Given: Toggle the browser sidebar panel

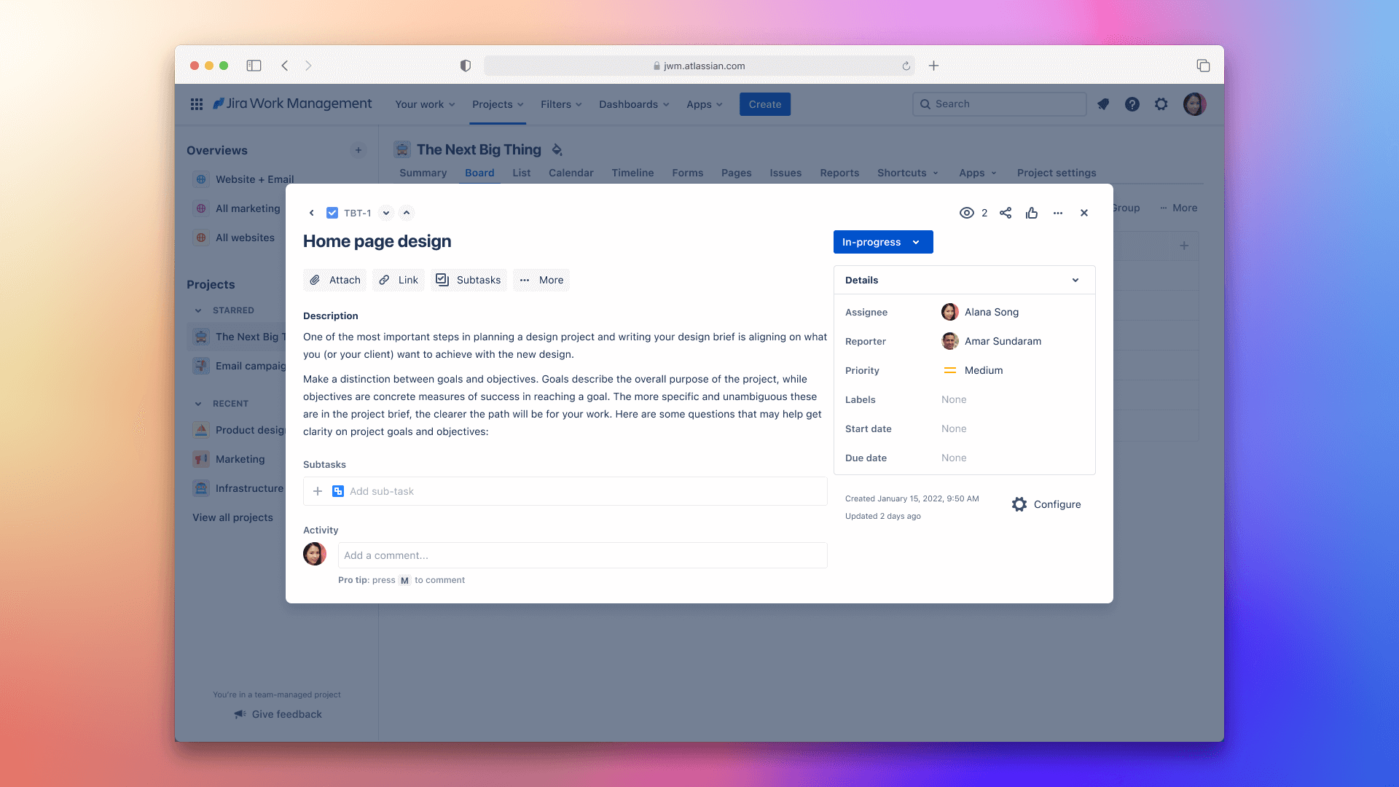Looking at the screenshot, I should point(254,66).
